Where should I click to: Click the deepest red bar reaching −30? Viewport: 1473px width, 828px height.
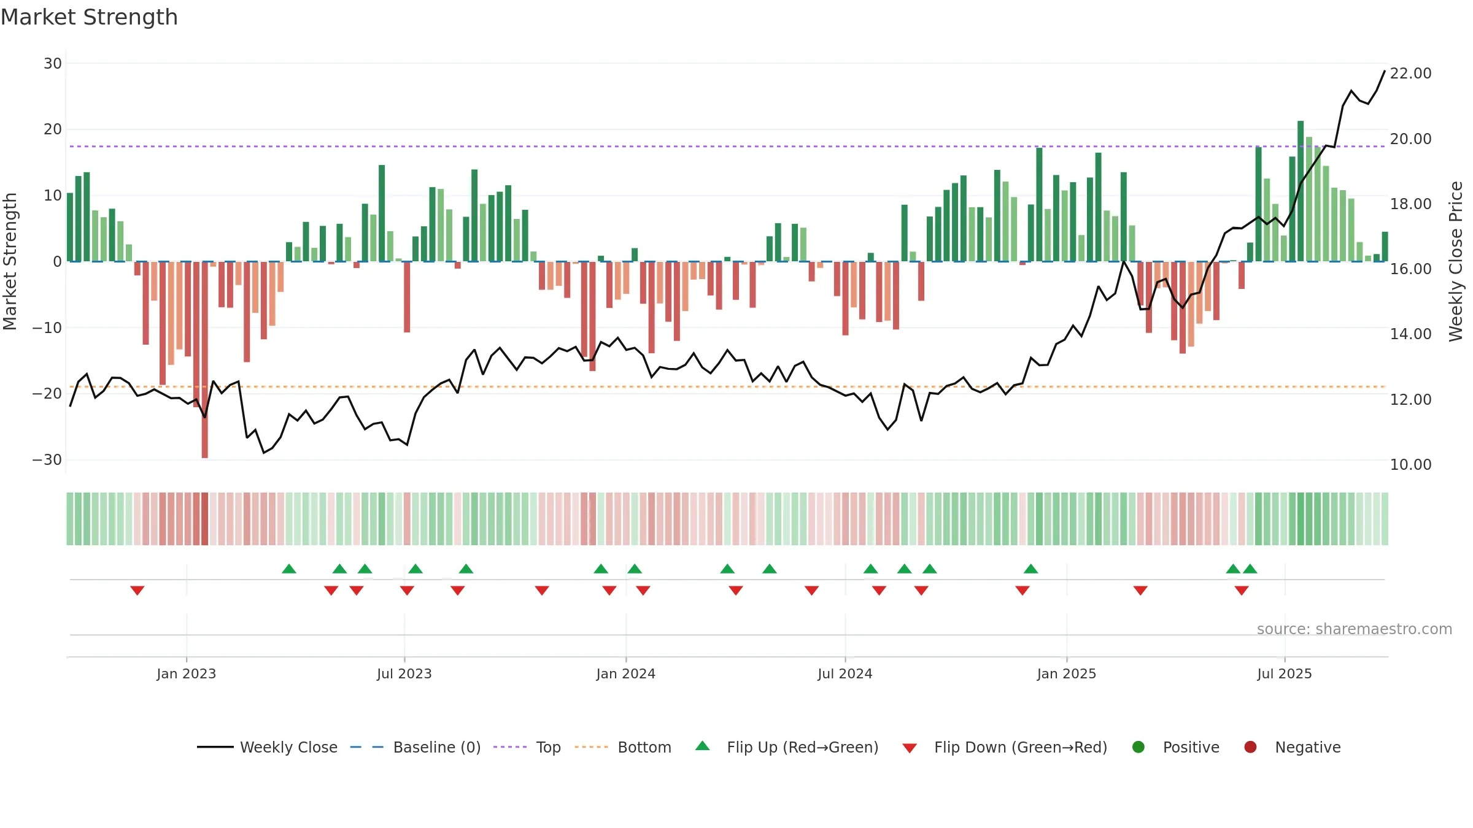204,359
